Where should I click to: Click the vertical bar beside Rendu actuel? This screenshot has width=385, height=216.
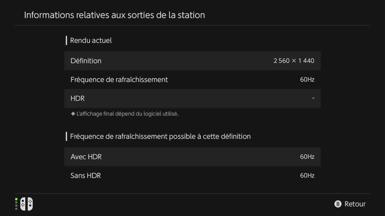pyautogui.click(x=66, y=40)
